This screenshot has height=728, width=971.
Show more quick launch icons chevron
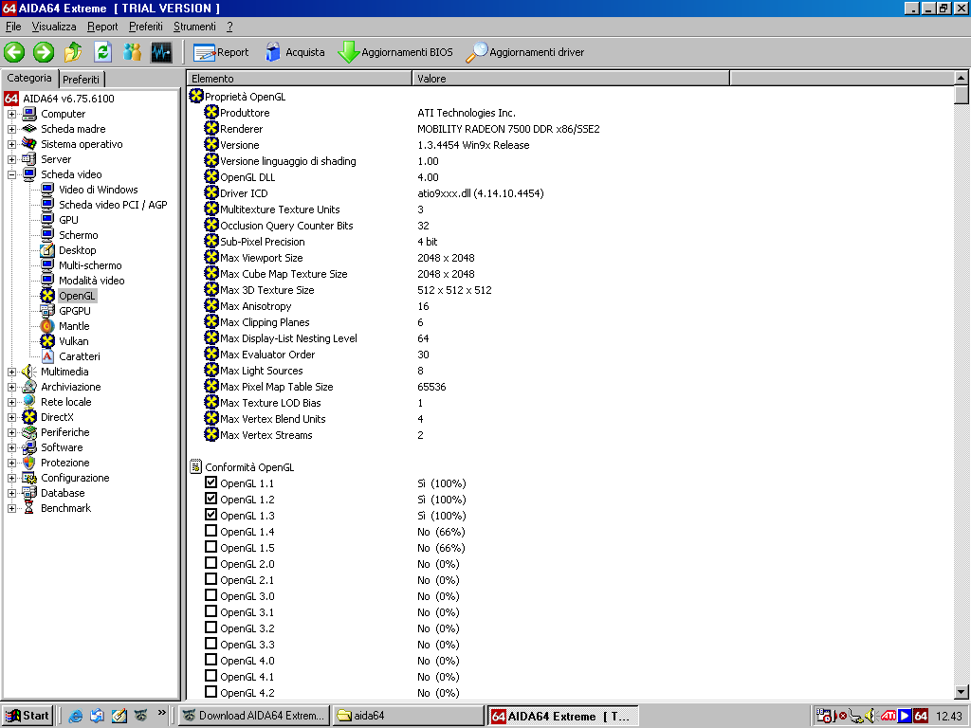pyautogui.click(x=161, y=713)
